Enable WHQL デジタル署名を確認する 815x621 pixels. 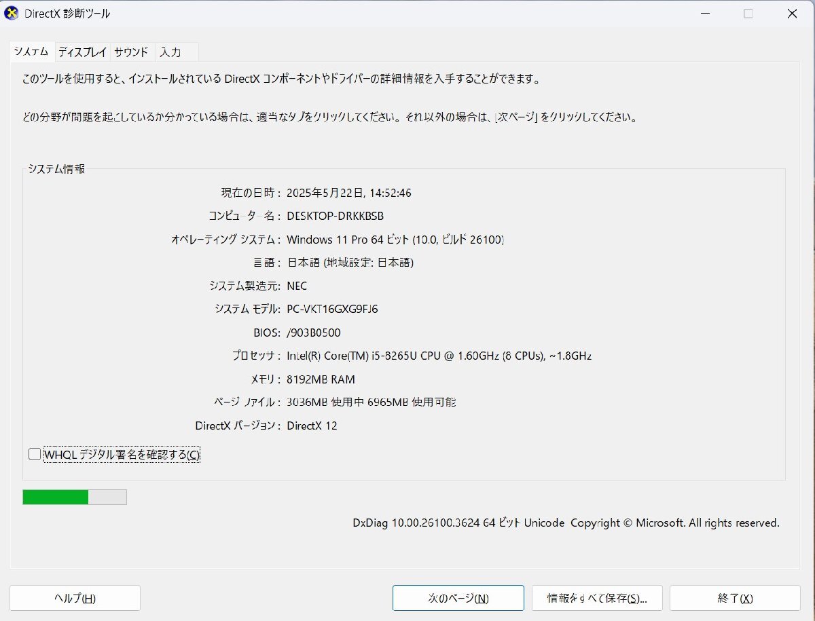pyautogui.click(x=34, y=453)
